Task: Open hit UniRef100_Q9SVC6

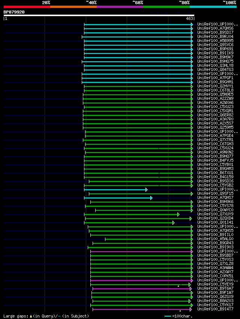Action: tap(215, 45)
